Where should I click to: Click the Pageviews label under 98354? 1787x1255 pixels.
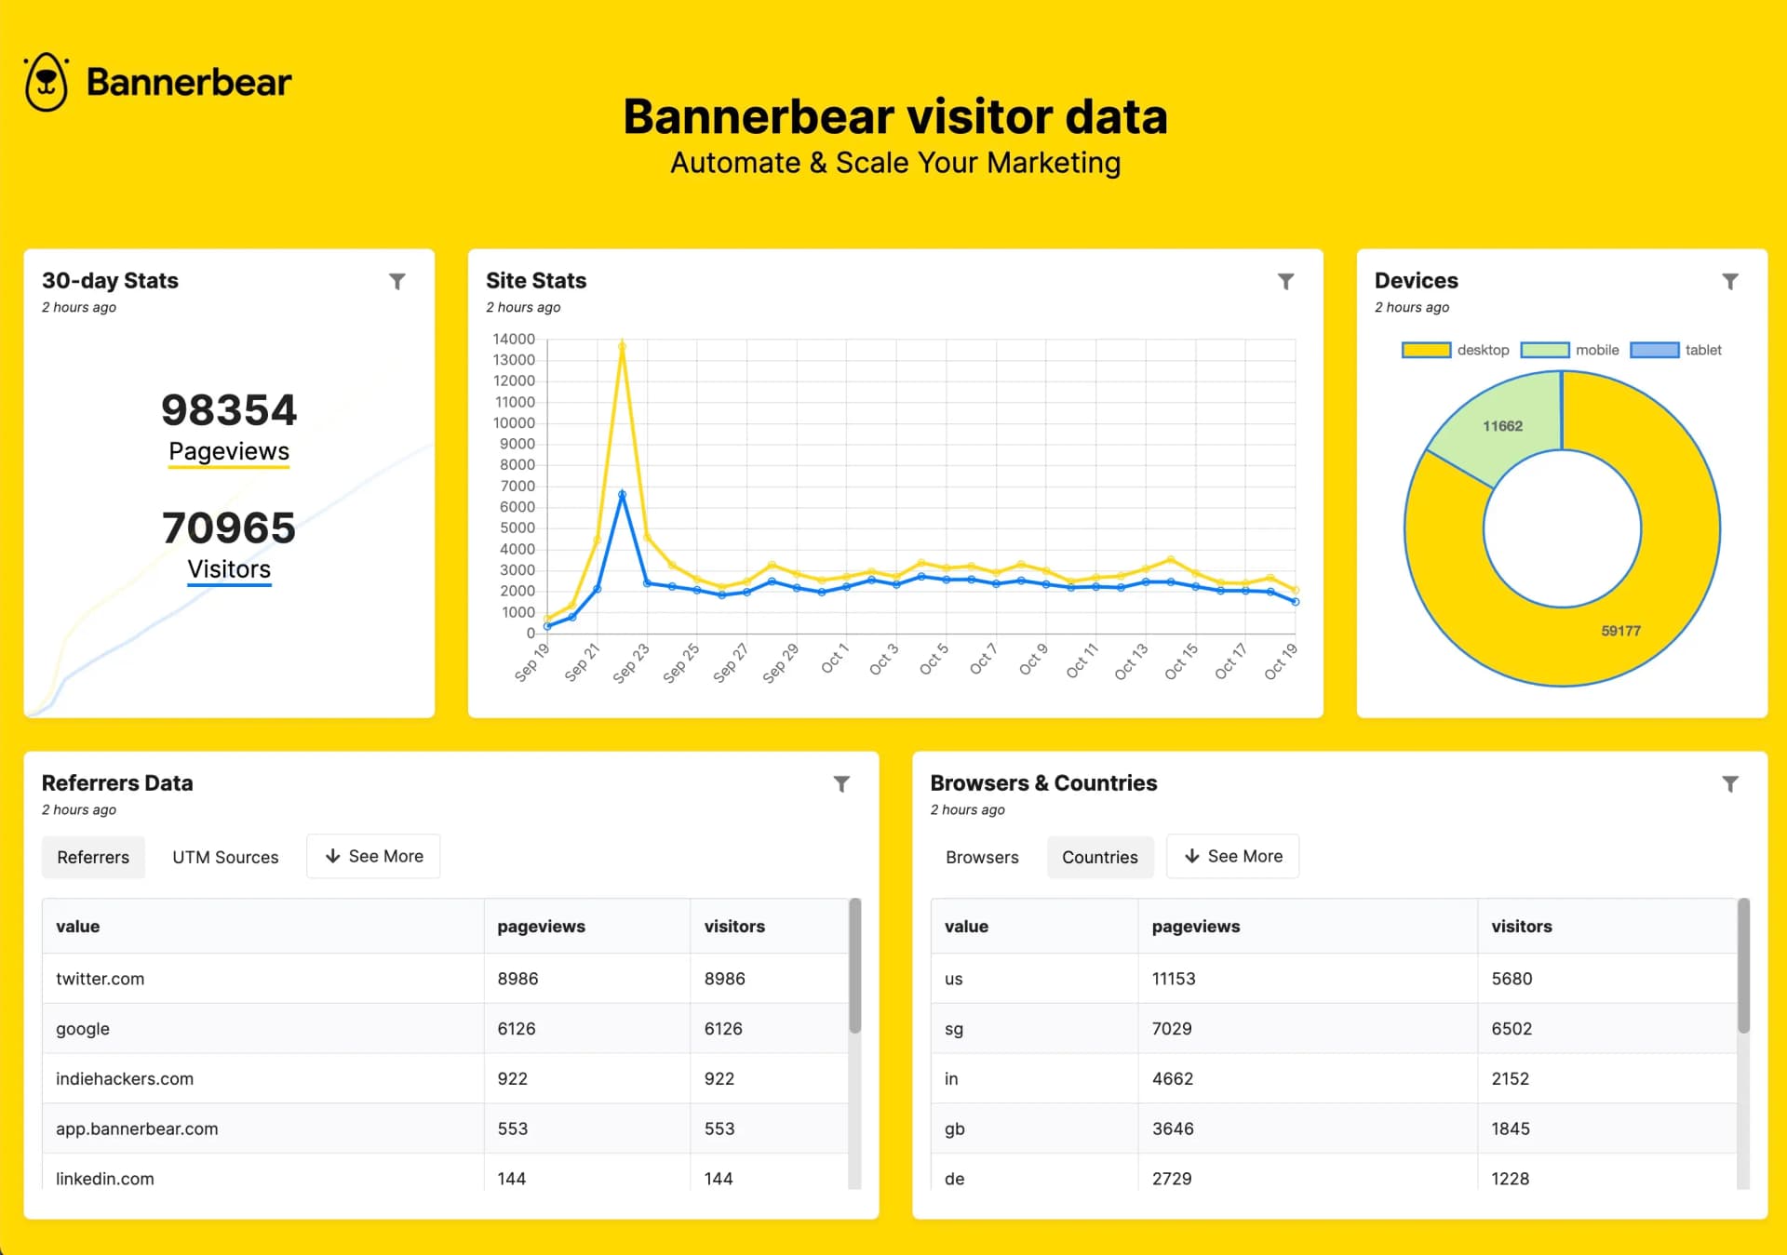[229, 452]
